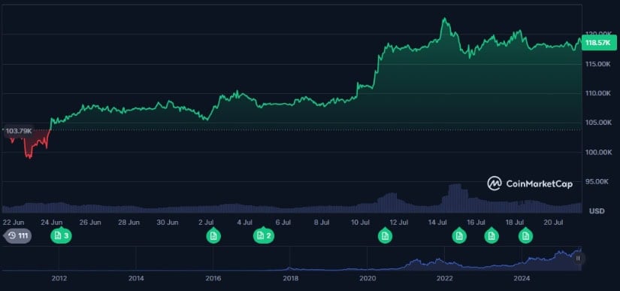
Task: Open the 2 Jul news marker
Action: click(x=213, y=236)
